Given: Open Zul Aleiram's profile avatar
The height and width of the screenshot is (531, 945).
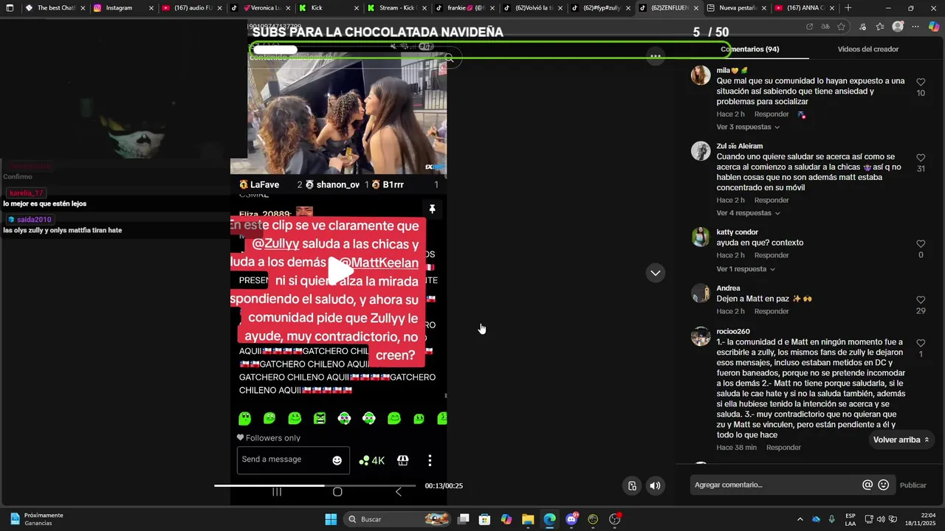Looking at the screenshot, I should tap(701, 151).
